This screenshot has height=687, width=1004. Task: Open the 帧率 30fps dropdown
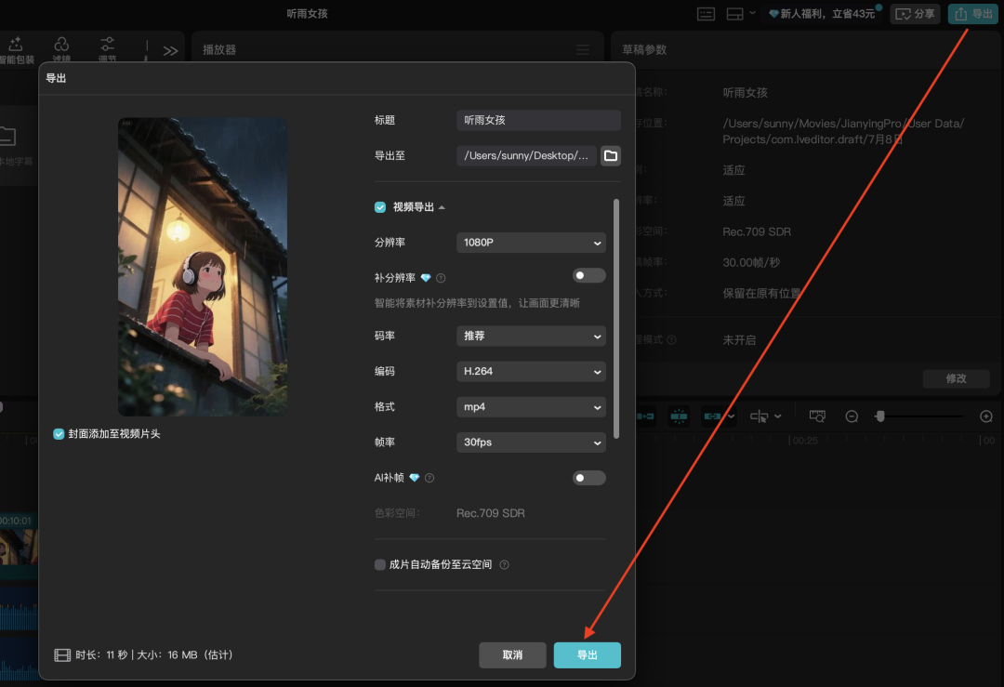coord(531,443)
